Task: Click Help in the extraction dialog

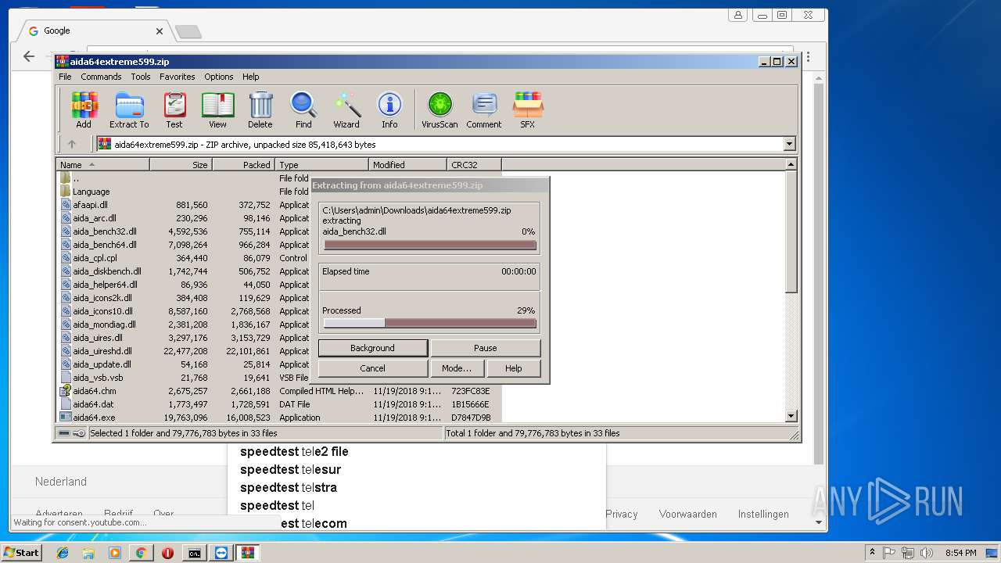Action: (513, 368)
